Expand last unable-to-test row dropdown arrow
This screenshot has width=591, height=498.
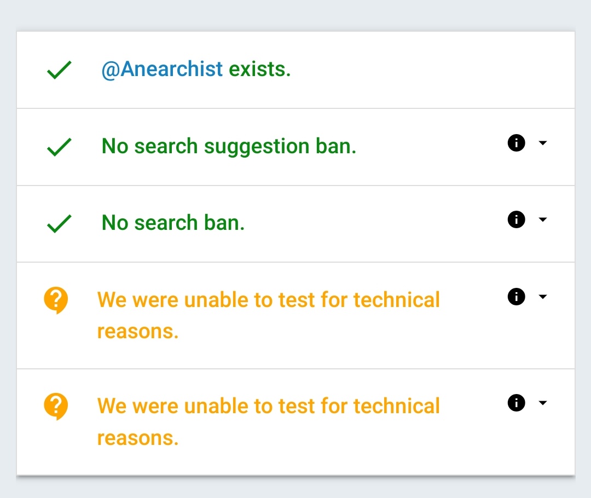(543, 403)
